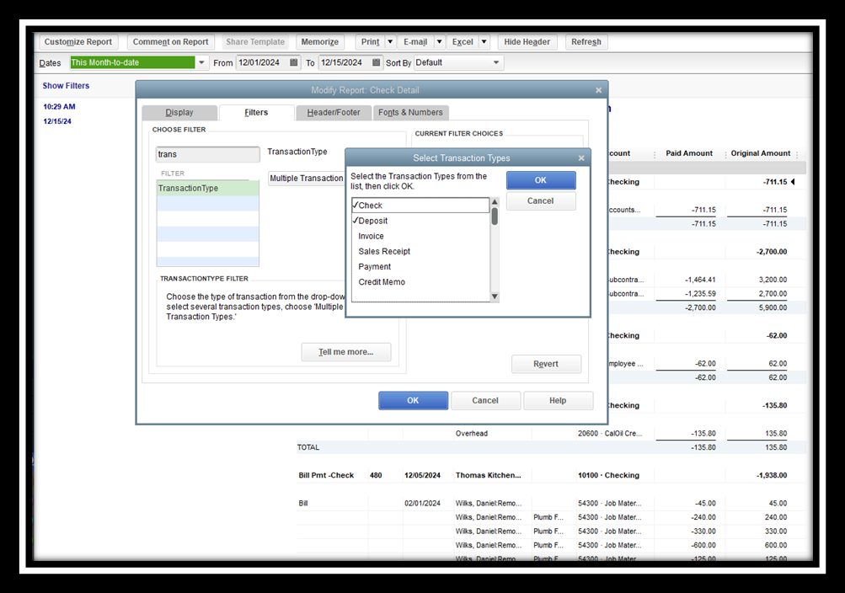This screenshot has height=593, width=845.
Task: Switch to the Fonts & Numbers tab
Action: [x=410, y=112]
